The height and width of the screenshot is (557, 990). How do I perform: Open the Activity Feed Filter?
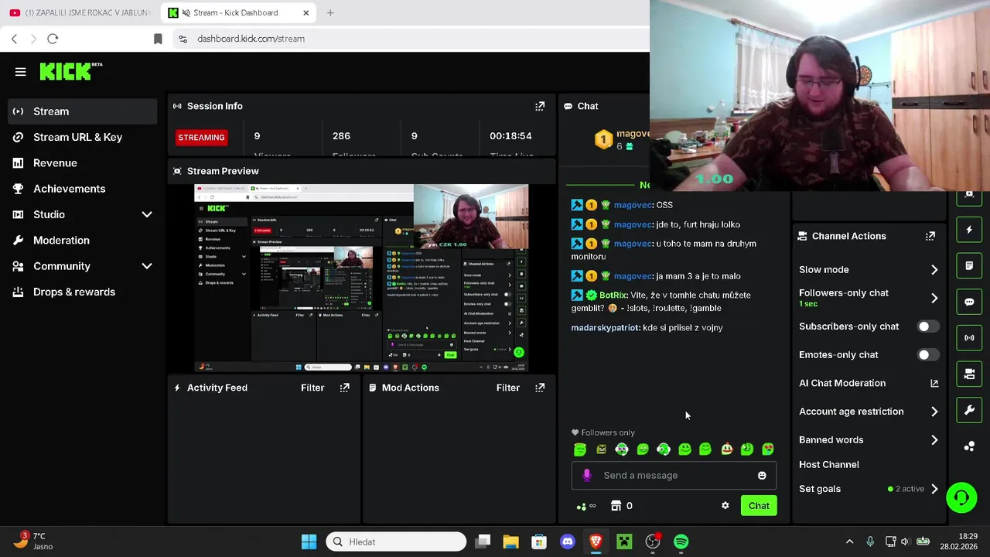point(312,388)
